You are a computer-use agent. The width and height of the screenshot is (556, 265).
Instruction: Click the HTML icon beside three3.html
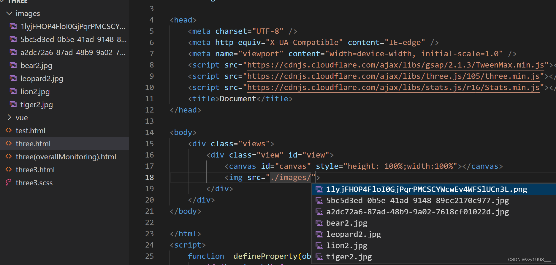[9, 170]
